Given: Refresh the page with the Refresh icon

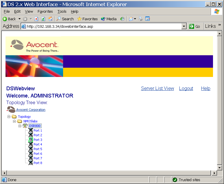Looking at the screenshot, I should click(x=43, y=19).
